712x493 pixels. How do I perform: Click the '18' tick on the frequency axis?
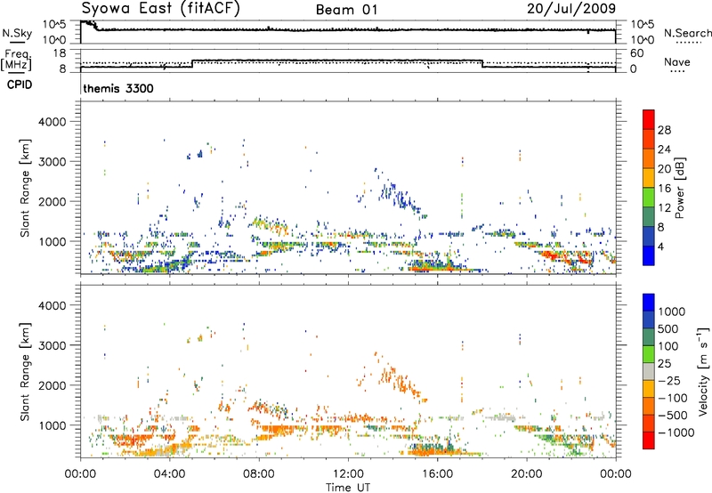point(60,53)
